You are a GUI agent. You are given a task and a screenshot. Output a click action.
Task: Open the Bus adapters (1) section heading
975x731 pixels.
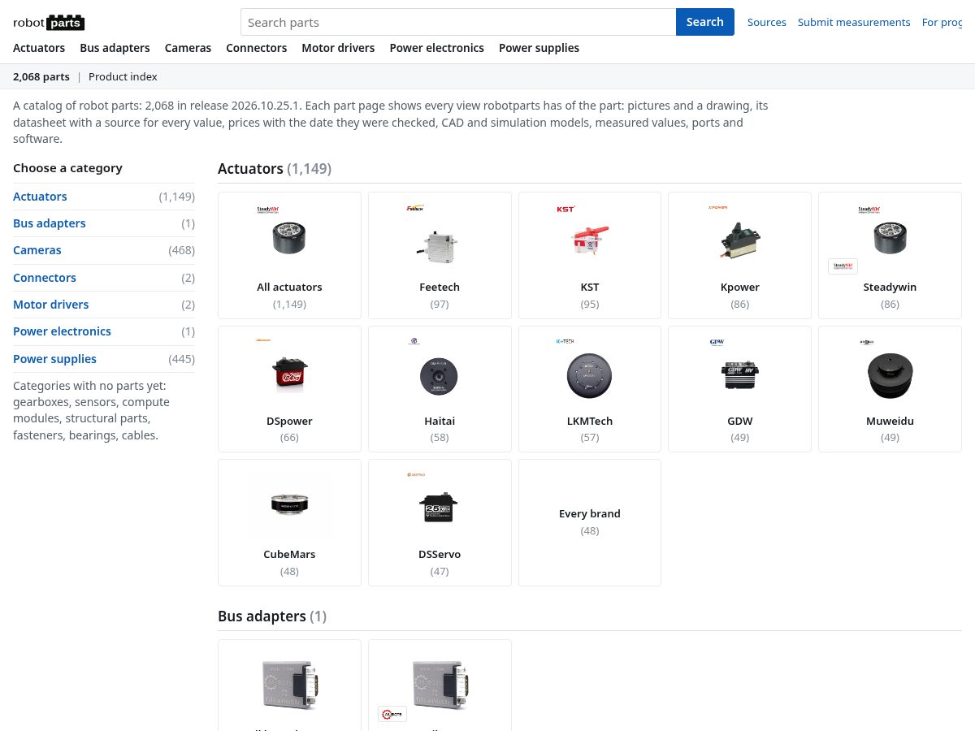click(272, 616)
